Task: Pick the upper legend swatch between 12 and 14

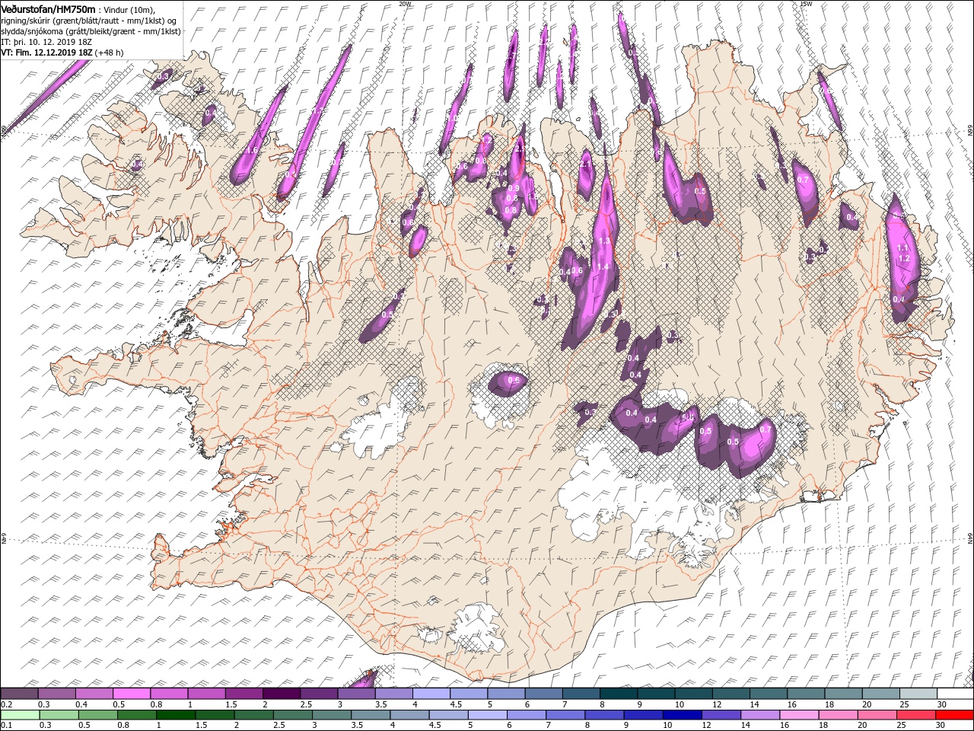Action: pyautogui.click(x=731, y=694)
